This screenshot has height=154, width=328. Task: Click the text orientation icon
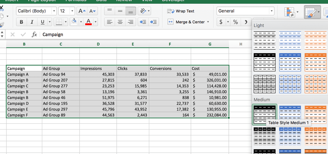point(143,11)
